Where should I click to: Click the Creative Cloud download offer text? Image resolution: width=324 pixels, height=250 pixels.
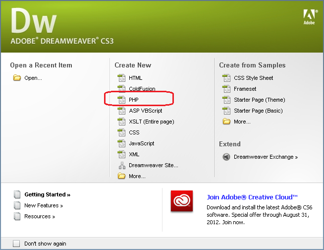(x=259, y=215)
